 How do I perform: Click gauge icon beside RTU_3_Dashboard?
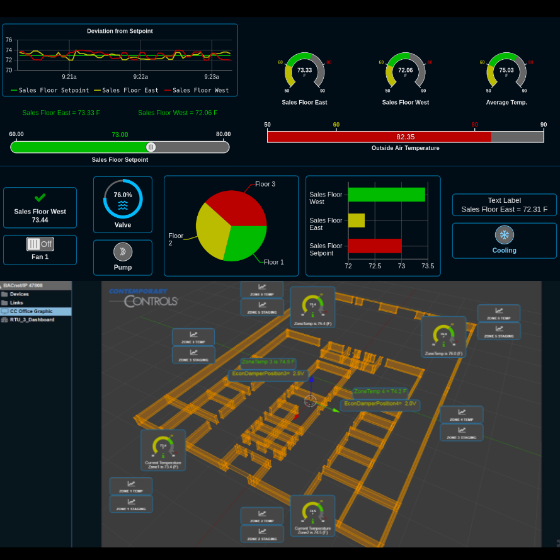pos(4,320)
